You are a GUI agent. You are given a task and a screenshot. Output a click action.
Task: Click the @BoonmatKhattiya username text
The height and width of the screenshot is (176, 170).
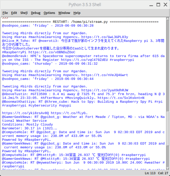click(x=19, y=102)
